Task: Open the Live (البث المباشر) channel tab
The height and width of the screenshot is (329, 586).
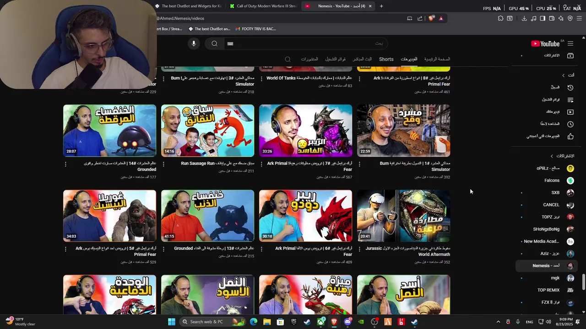Action: [x=362, y=59]
